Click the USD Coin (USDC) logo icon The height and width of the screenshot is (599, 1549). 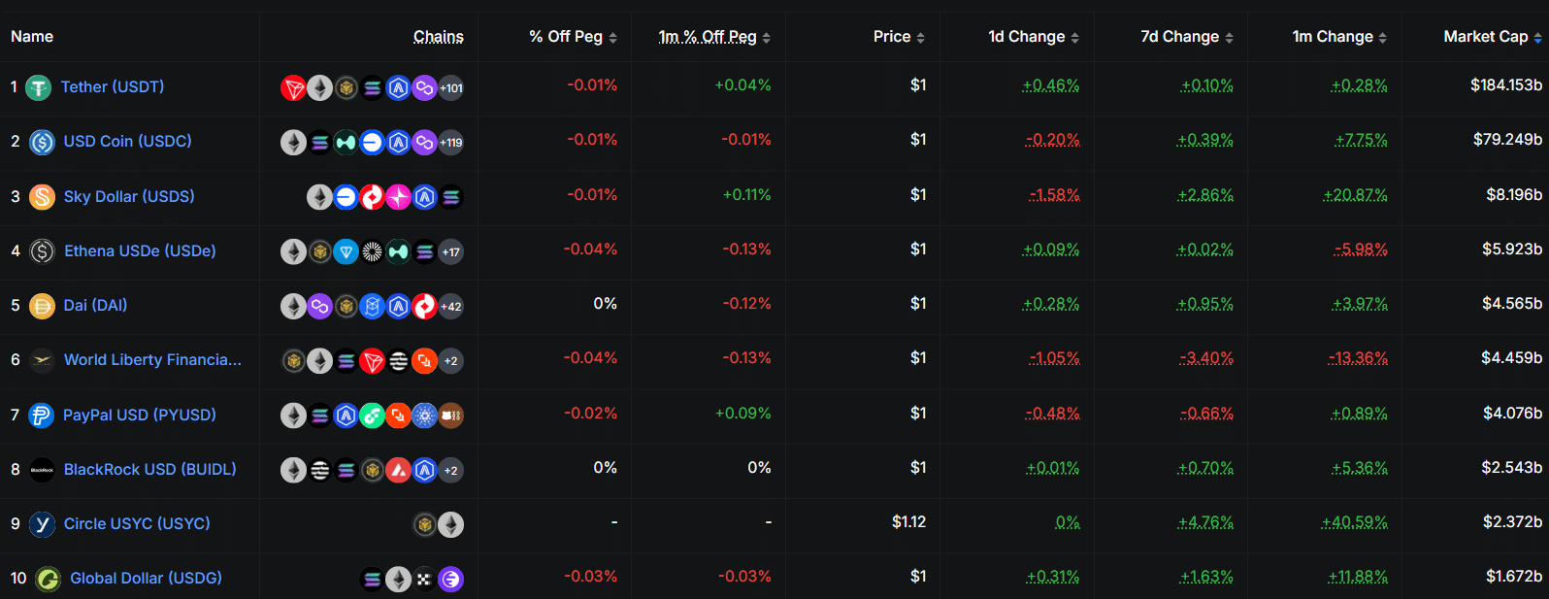point(42,143)
